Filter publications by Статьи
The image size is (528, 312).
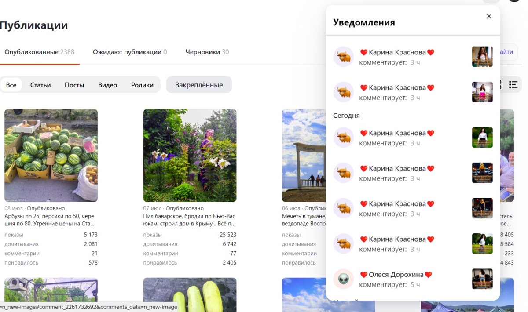point(40,85)
